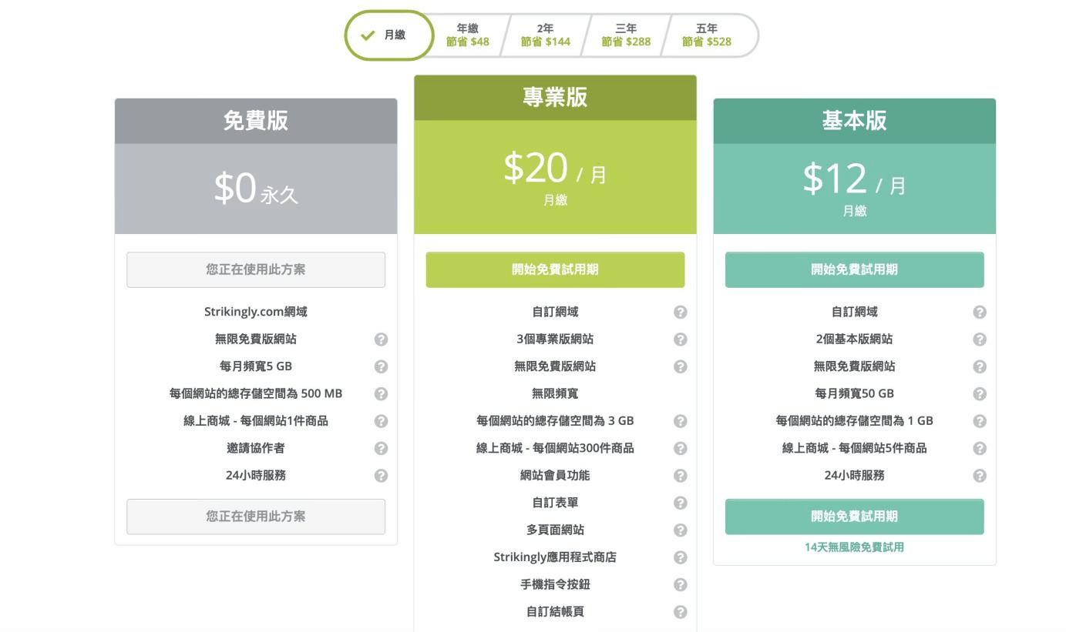Screen dimensions: 1066x632
Task: Show help for 手機指令按鈕
Action: click(x=680, y=584)
